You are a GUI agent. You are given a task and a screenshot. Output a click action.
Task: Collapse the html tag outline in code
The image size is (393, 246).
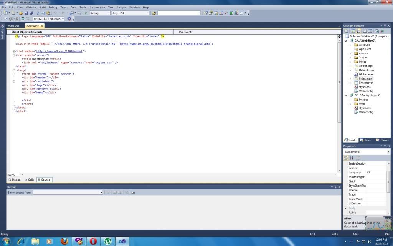(x=13, y=52)
